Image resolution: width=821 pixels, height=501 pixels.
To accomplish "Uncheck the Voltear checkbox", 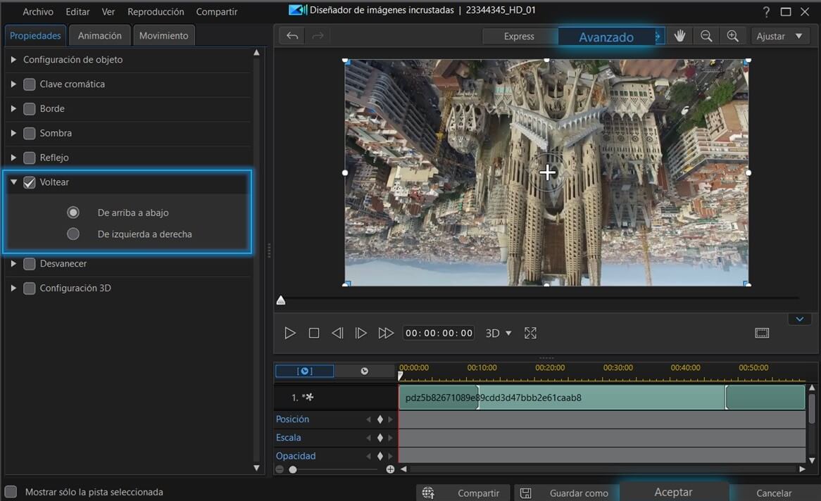I will tap(30, 182).
